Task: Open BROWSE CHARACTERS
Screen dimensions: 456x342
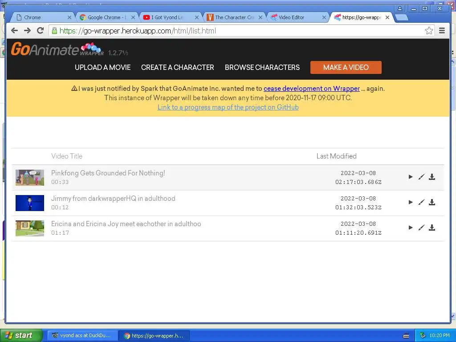Action: [262, 68]
